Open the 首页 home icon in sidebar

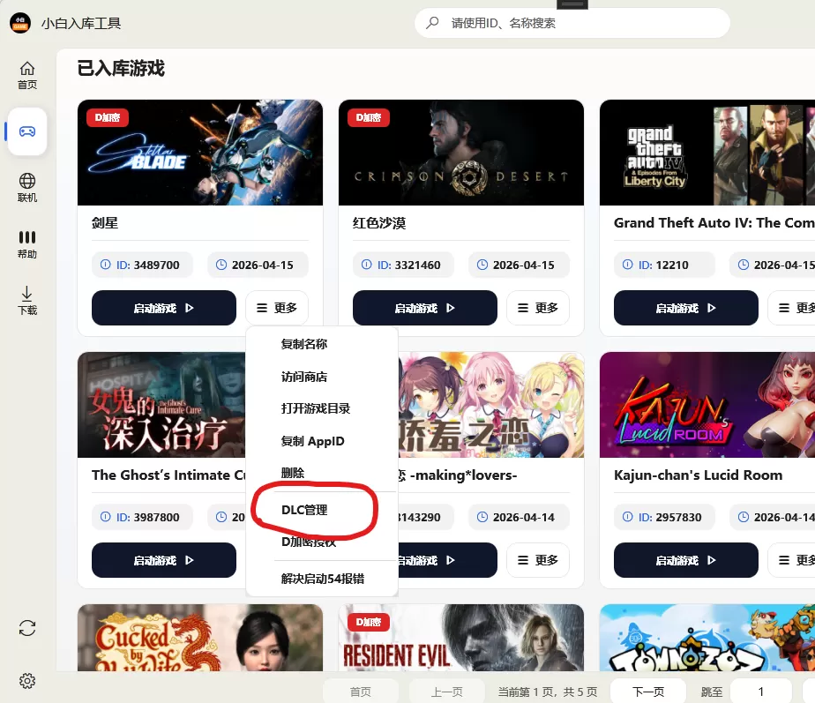pos(27,75)
